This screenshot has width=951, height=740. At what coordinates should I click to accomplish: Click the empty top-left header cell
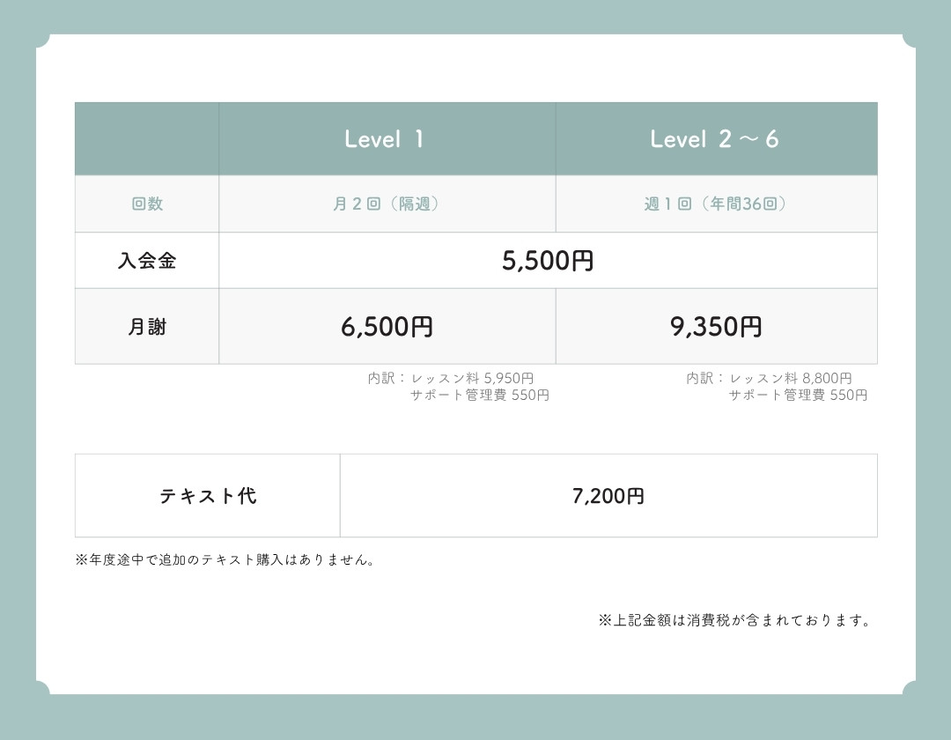coord(147,139)
